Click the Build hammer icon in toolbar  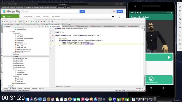click(16, 22)
